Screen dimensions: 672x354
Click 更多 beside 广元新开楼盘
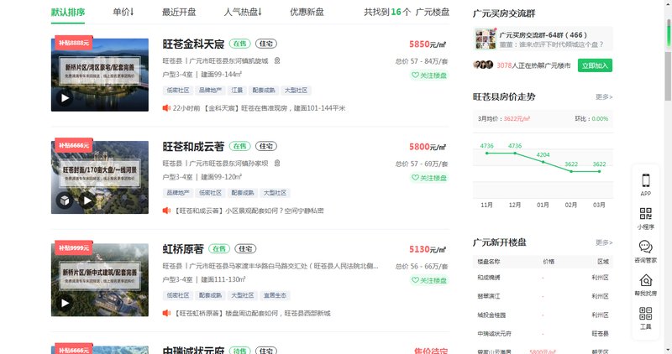coord(604,242)
